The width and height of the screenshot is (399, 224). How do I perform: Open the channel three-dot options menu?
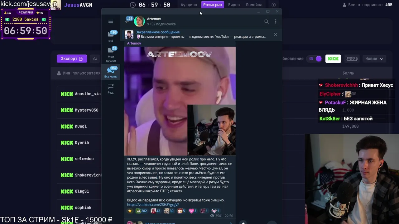[276, 21]
